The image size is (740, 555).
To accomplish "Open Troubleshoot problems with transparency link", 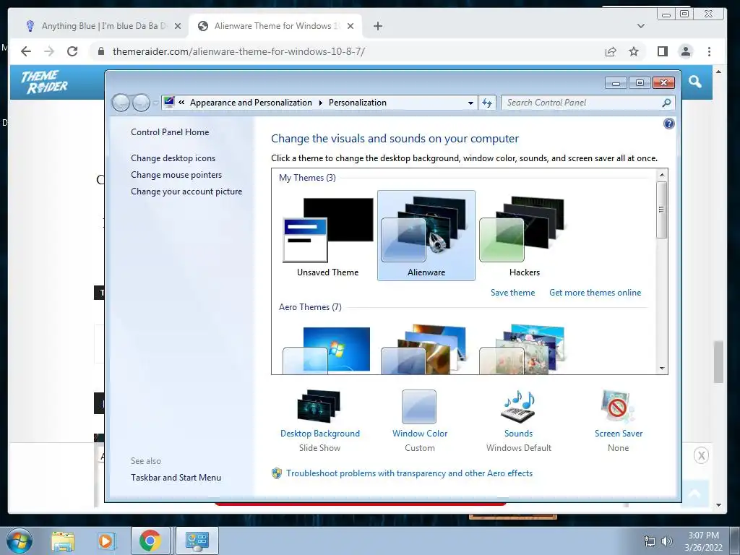I will [x=409, y=473].
